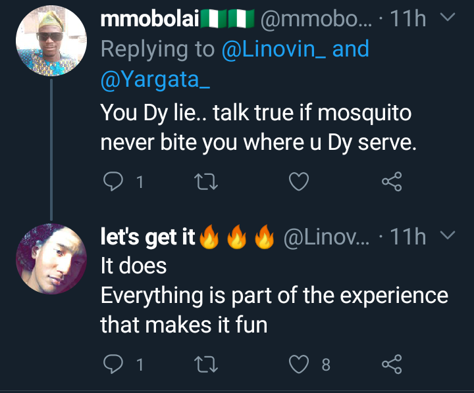Open let's get it user's profile picture
474x393 pixels.
click(51, 259)
